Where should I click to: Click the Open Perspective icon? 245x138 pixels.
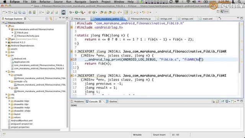218,11
